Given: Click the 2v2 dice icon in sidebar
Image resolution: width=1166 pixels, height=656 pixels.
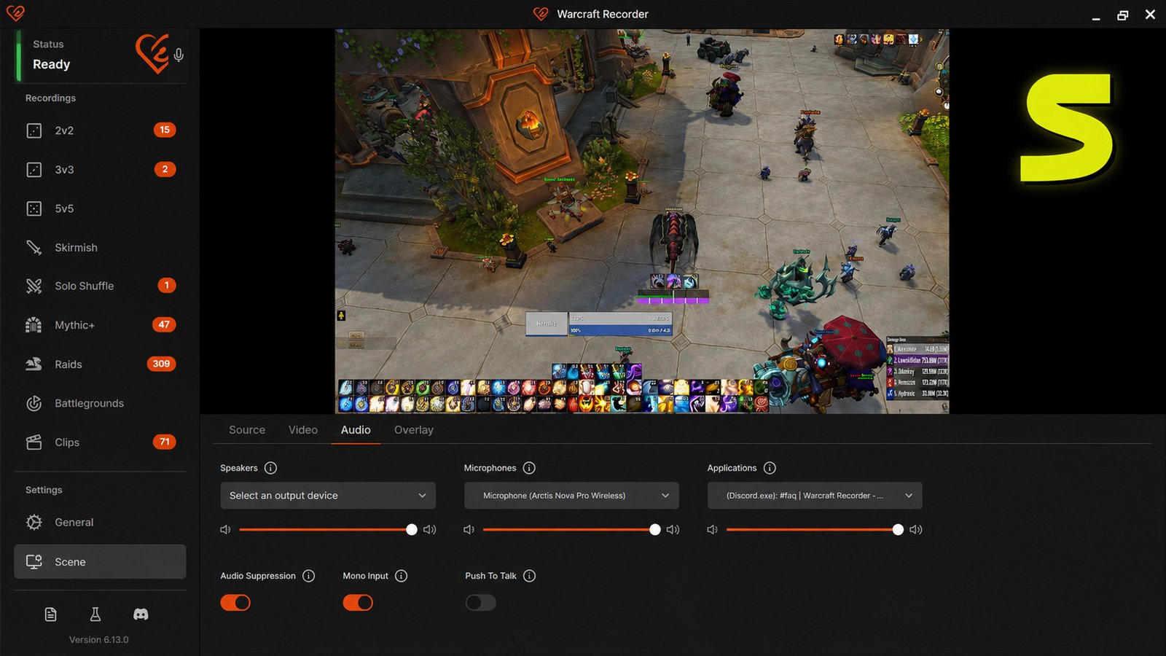Looking at the screenshot, I should (34, 130).
